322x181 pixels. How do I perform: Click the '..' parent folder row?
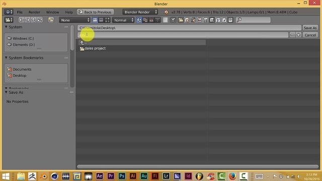(x=142, y=43)
